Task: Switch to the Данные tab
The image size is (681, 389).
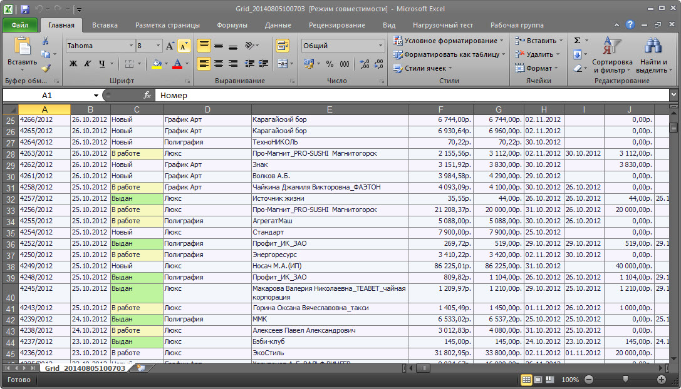Action: click(x=278, y=25)
